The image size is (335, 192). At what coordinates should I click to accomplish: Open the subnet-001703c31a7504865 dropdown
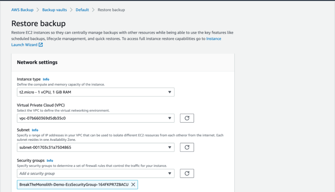96,147
